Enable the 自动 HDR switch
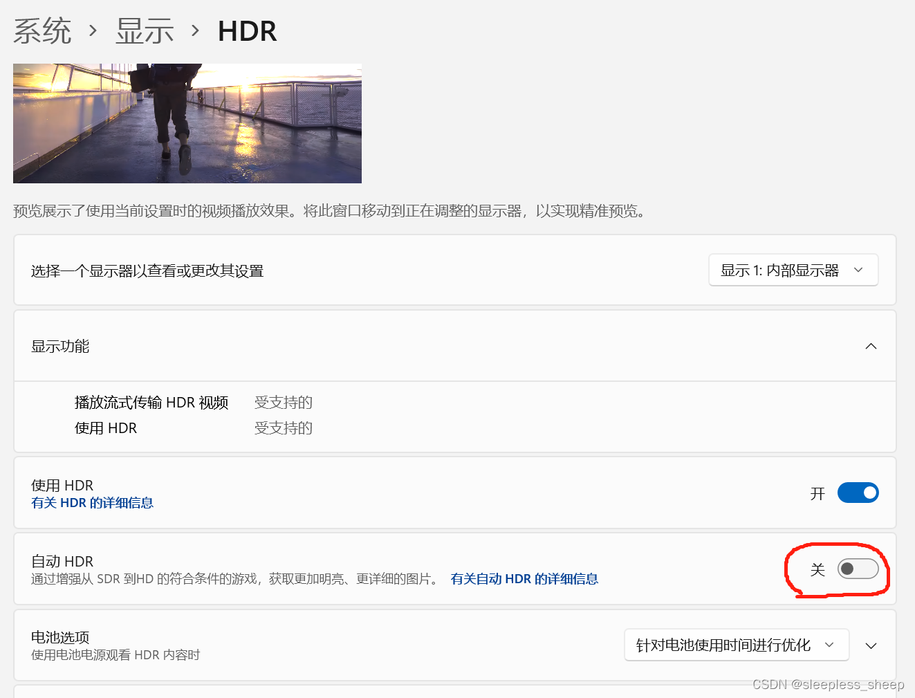915x698 pixels. point(858,569)
